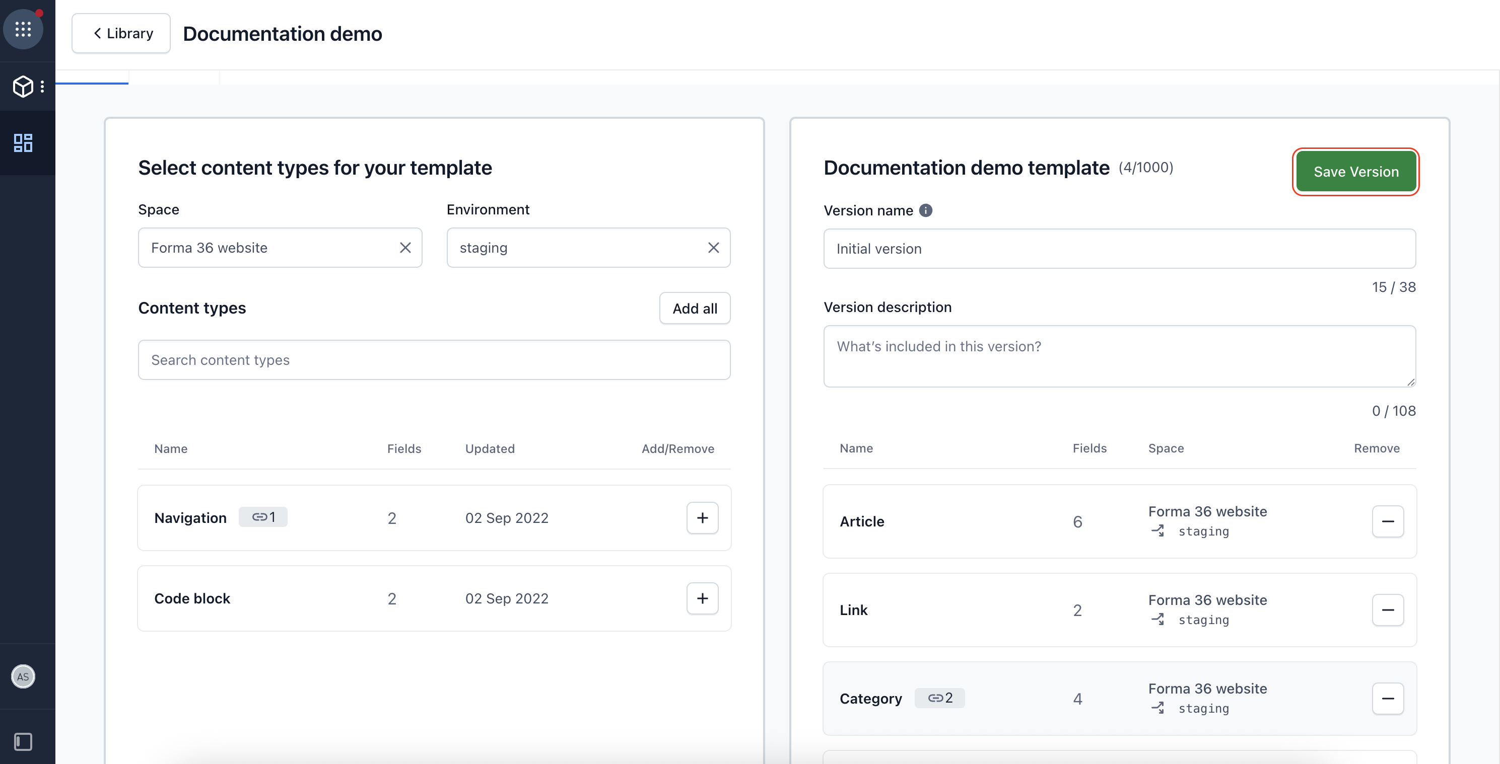Click the Add/Remove column header
The image size is (1500, 764).
point(678,448)
